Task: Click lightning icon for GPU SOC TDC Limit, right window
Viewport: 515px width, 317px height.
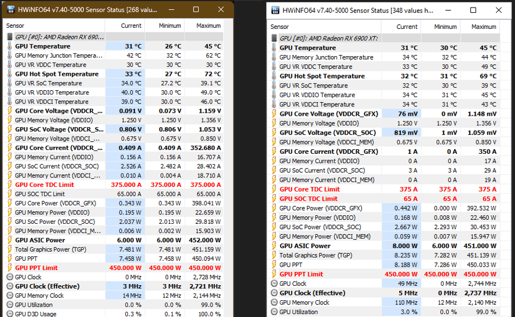Action: pyautogui.click(x=274, y=198)
